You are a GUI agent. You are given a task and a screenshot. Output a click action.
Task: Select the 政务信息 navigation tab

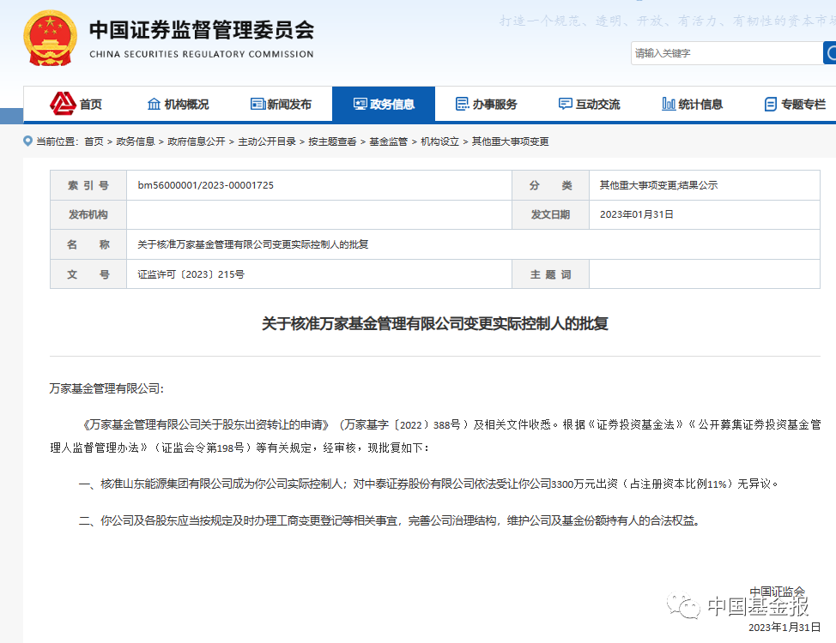[384, 104]
